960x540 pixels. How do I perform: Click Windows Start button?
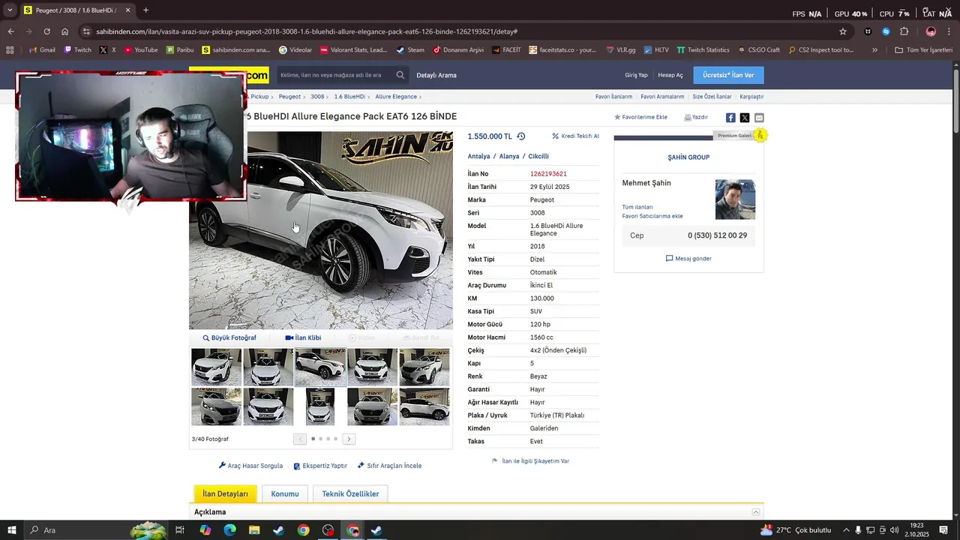(x=11, y=530)
